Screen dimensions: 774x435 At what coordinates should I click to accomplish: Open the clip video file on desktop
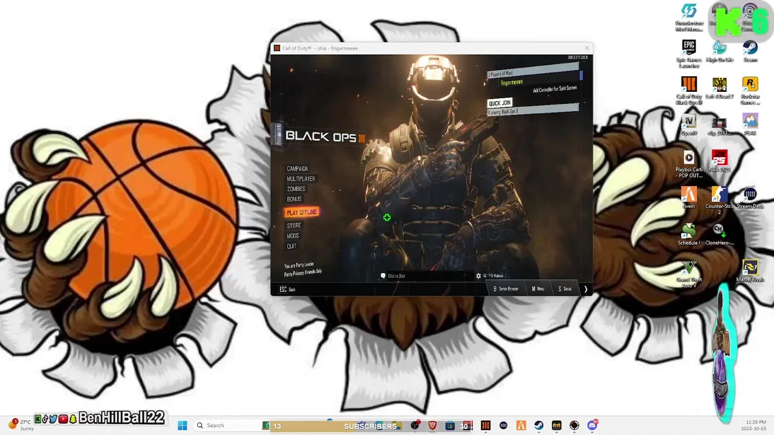click(x=719, y=125)
